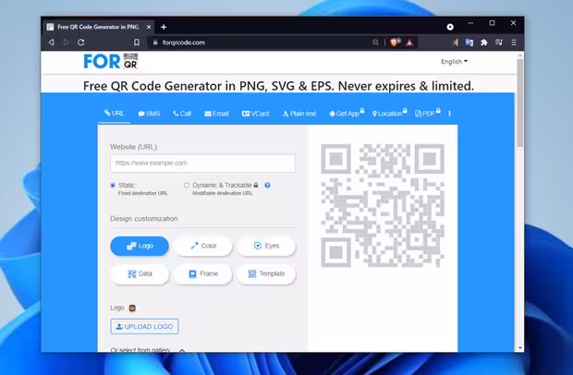Switch to the URL tab
Viewport: 573px width, 375px height.
(115, 114)
